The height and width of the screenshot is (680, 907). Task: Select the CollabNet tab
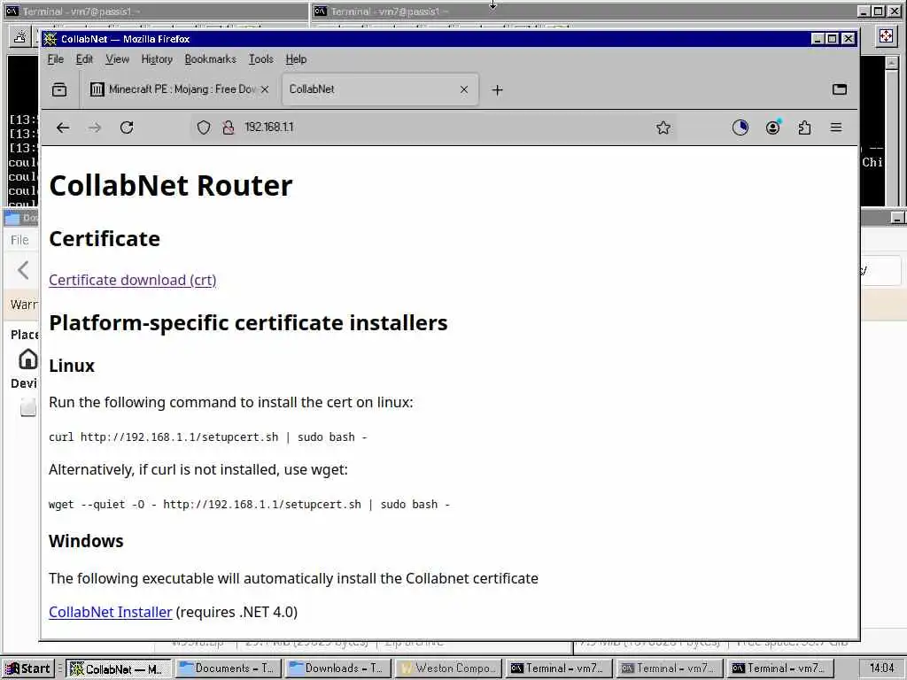[380, 89]
